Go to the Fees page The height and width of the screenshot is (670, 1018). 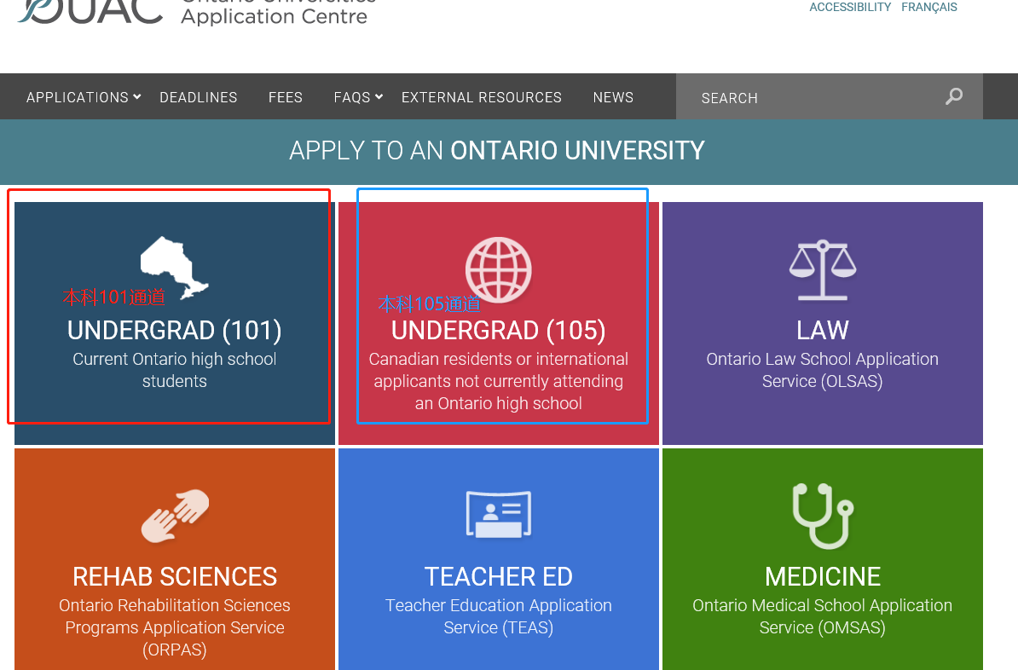[286, 97]
